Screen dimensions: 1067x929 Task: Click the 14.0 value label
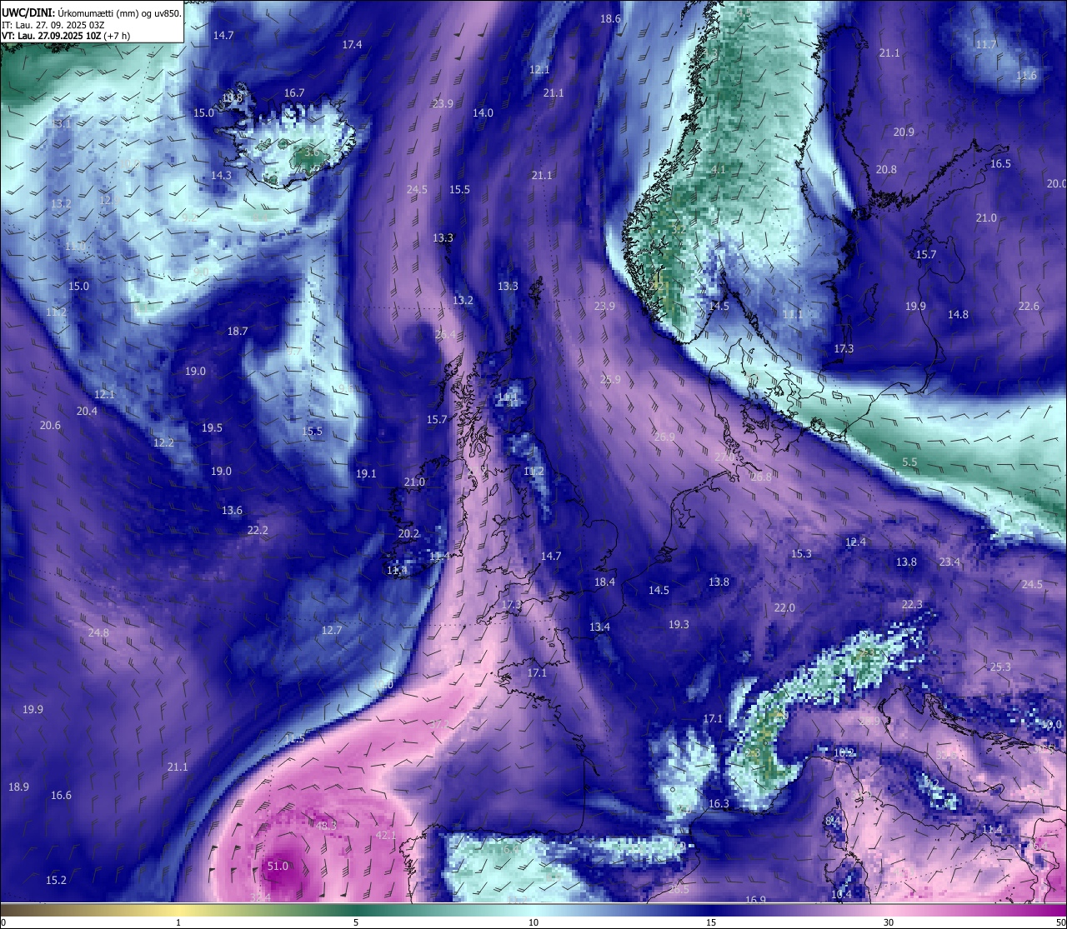(x=483, y=113)
